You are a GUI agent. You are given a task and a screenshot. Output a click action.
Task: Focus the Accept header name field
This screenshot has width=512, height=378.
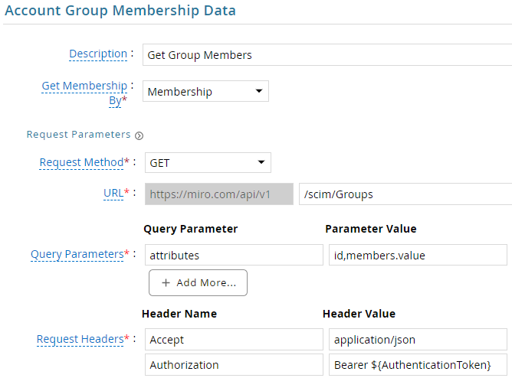point(234,339)
